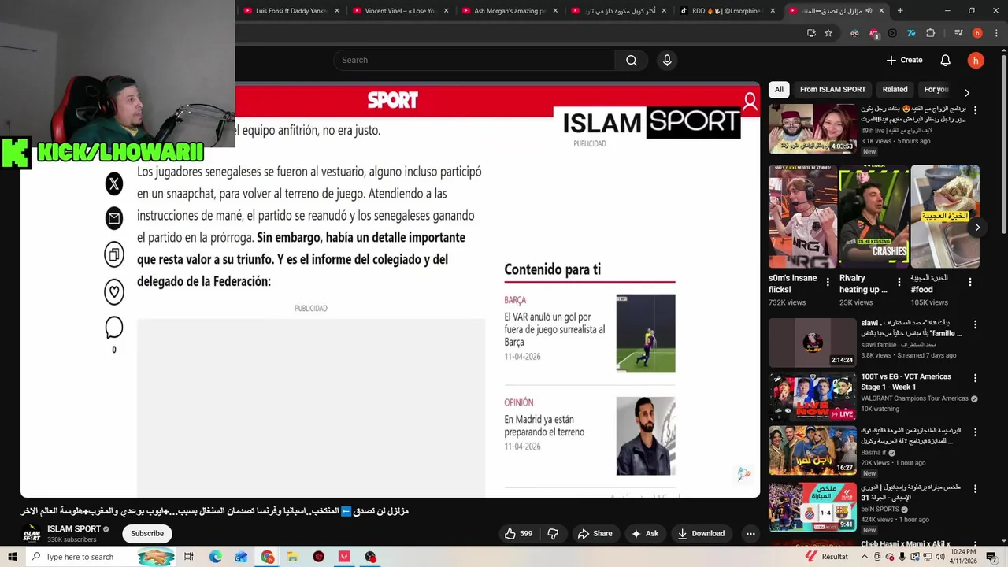Share this video

pyautogui.click(x=595, y=534)
